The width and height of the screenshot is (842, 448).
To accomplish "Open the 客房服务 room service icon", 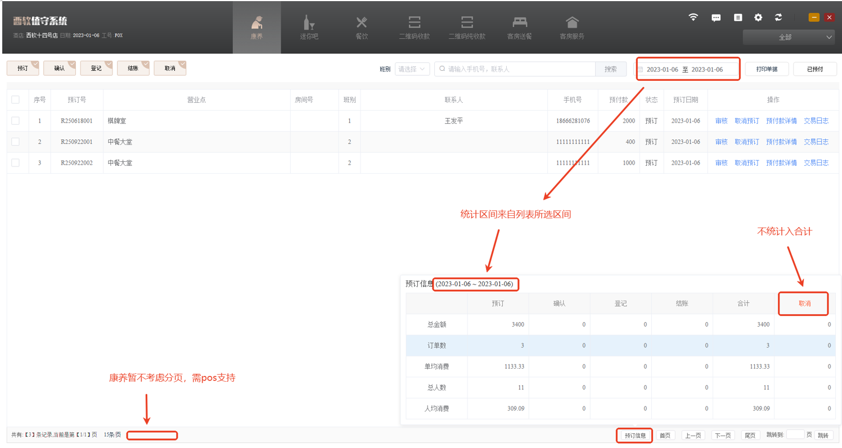I will (x=571, y=27).
